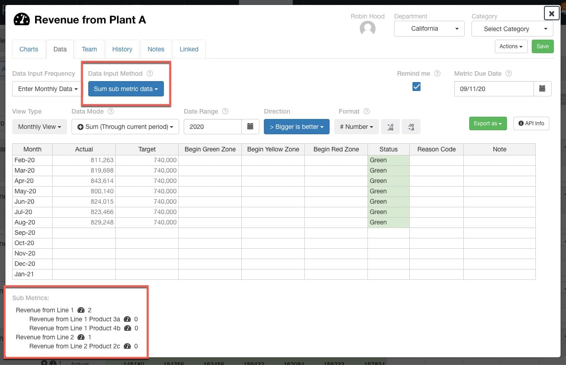Click the Green status cell for Aug-20

coord(389,222)
